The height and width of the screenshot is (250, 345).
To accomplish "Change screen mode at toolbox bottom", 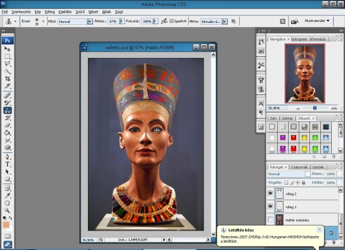I will tap(7, 244).
